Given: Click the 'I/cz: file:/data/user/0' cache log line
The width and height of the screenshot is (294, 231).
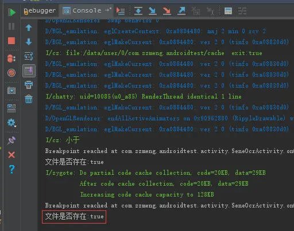Looking at the screenshot, I should click(154, 53).
